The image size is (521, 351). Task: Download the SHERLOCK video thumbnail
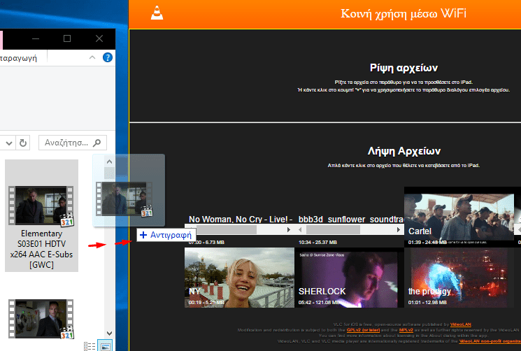click(x=349, y=278)
